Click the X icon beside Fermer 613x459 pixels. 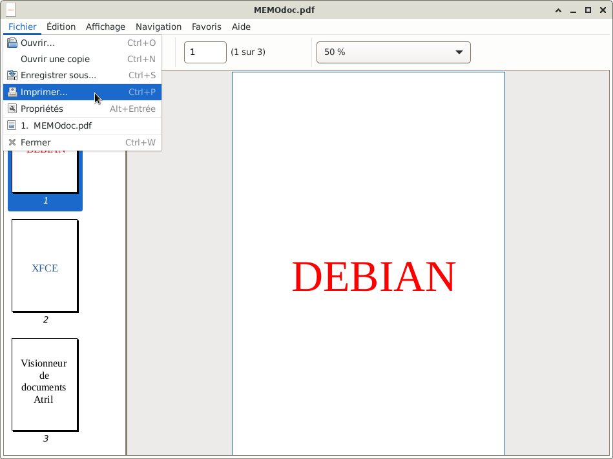(x=12, y=142)
